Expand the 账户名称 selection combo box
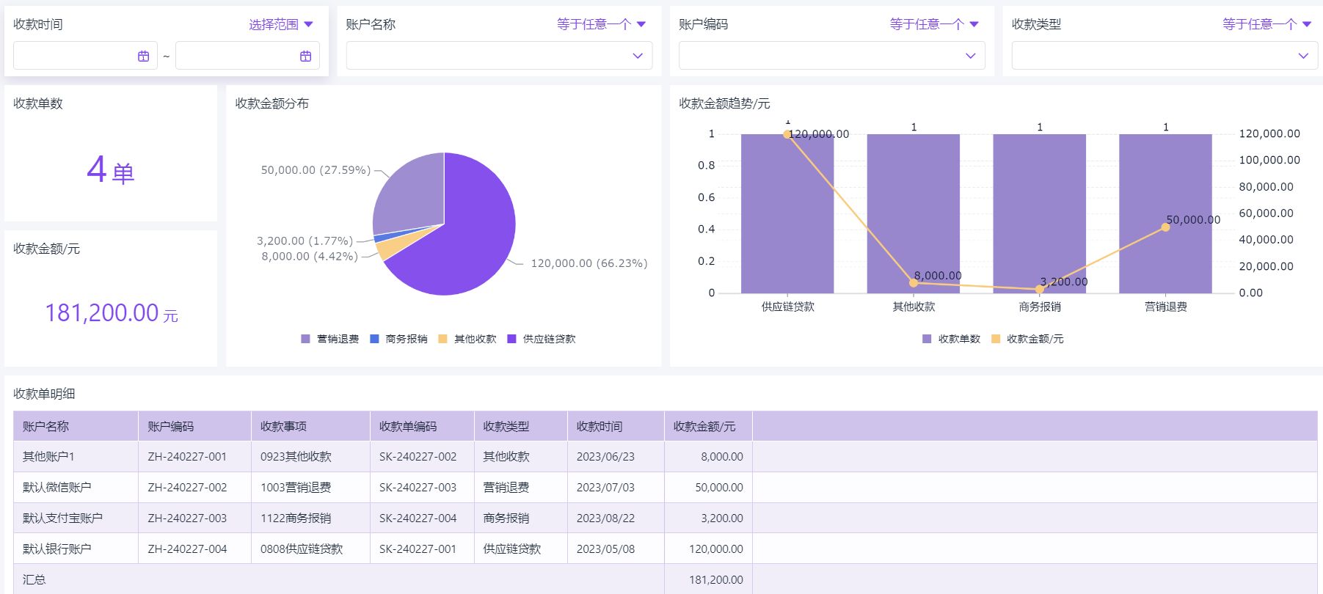The height and width of the screenshot is (594, 1323). coord(499,56)
